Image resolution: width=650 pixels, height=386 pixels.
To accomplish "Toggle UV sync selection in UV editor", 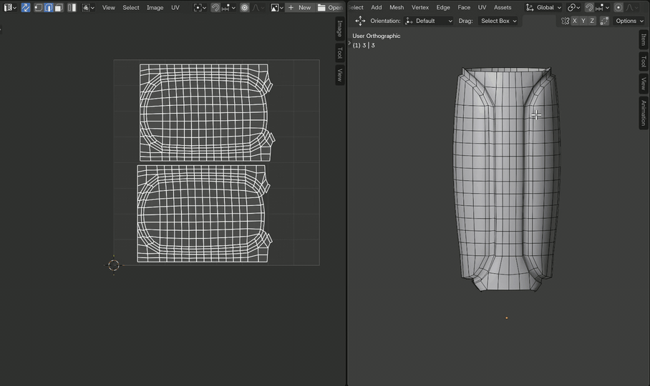I will (x=26, y=7).
